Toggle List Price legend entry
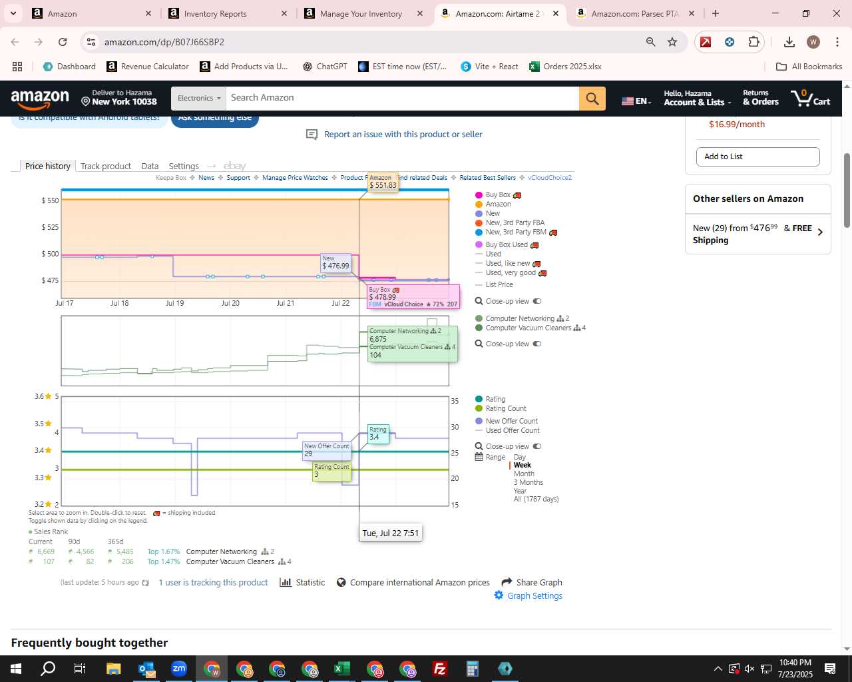 point(494,285)
